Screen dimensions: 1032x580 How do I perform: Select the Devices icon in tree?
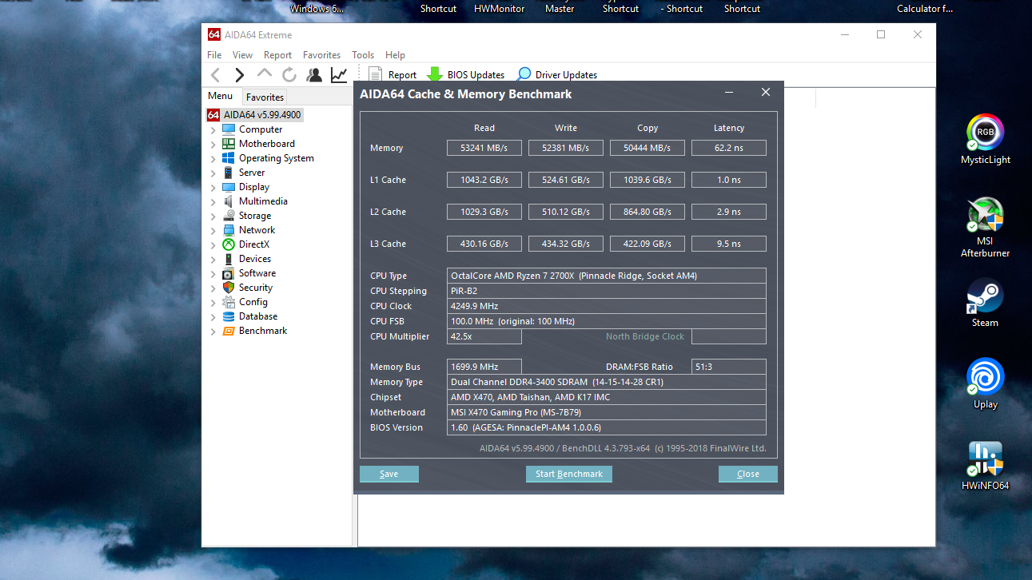click(229, 259)
